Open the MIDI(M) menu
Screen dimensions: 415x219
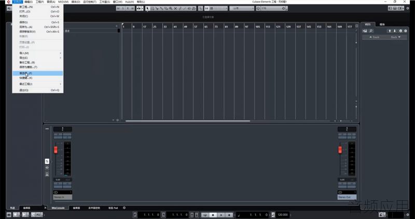[63, 2]
